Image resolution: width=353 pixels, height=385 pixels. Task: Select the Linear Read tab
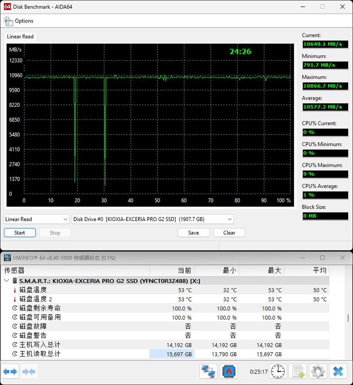click(20, 37)
